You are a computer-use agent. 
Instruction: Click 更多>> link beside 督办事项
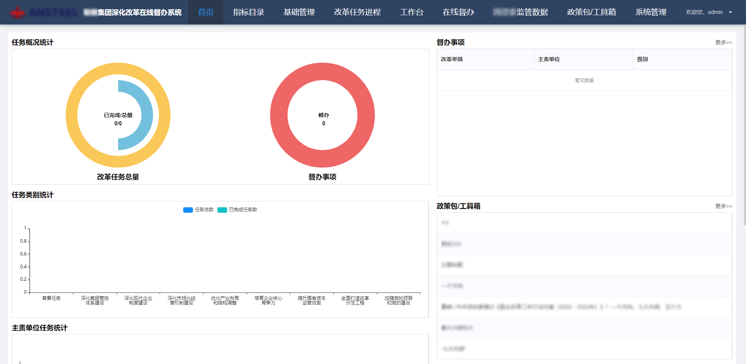coord(723,42)
